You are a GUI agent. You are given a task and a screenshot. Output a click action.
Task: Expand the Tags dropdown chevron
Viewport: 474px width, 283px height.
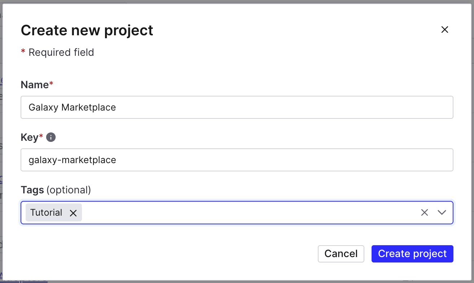point(442,212)
